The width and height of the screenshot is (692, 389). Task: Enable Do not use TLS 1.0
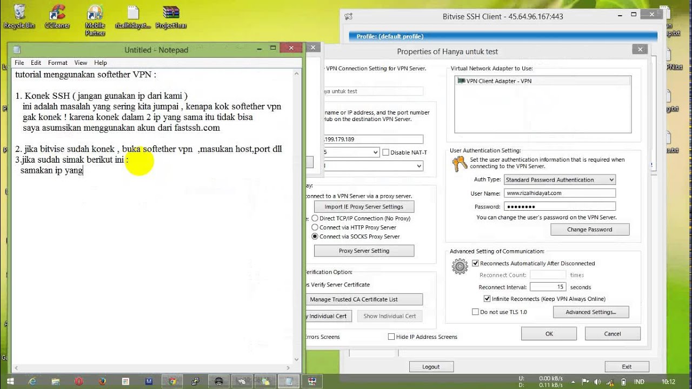coord(475,312)
